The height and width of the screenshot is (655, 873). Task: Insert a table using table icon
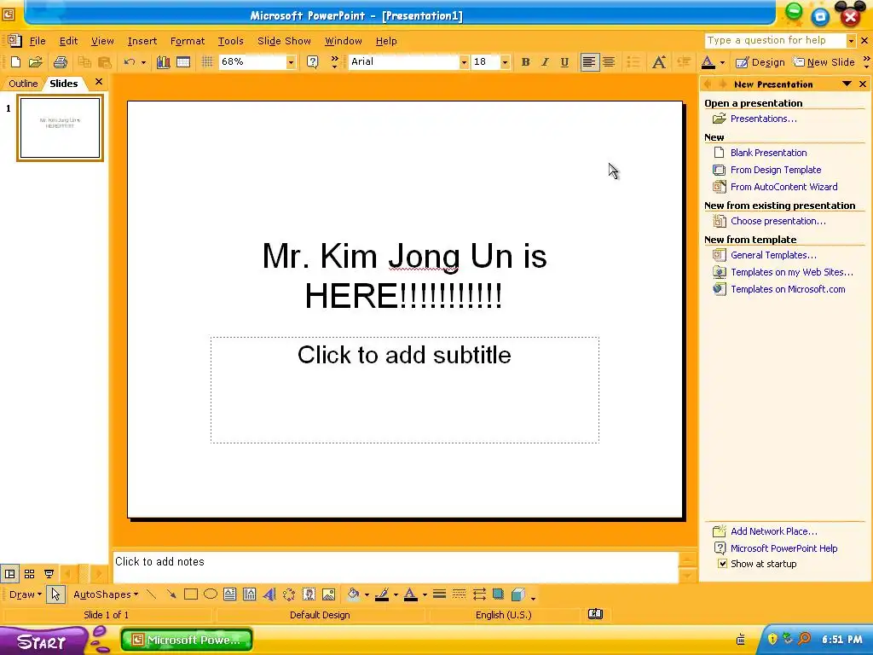pyautogui.click(x=183, y=62)
